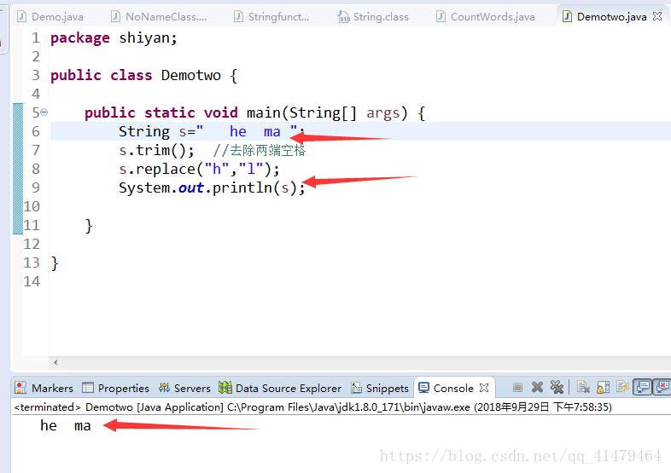Click the Terminate console button
The image size is (671, 473).
pos(517,387)
